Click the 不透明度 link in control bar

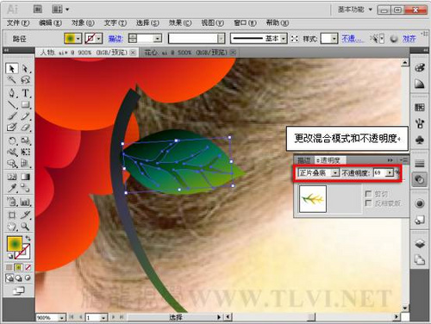coord(352,39)
